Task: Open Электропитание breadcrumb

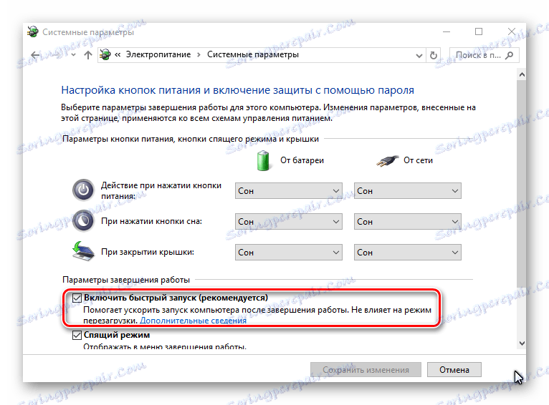Action: pyautogui.click(x=158, y=54)
